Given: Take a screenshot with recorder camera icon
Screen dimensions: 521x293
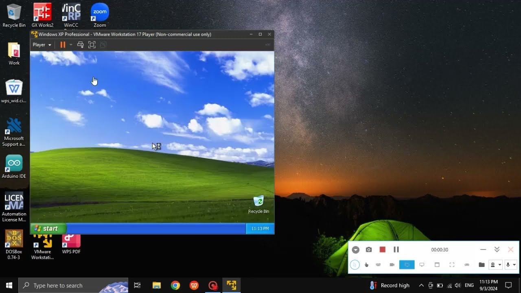Looking at the screenshot, I should pyautogui.click(x=369, y=249).
